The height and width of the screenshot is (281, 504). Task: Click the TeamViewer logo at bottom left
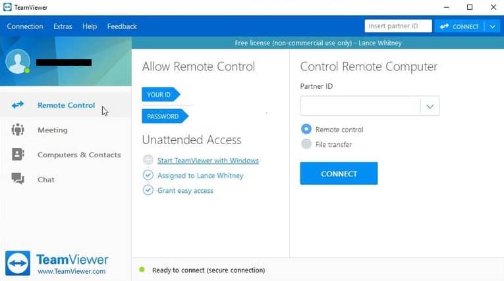(x=18, y=263)
